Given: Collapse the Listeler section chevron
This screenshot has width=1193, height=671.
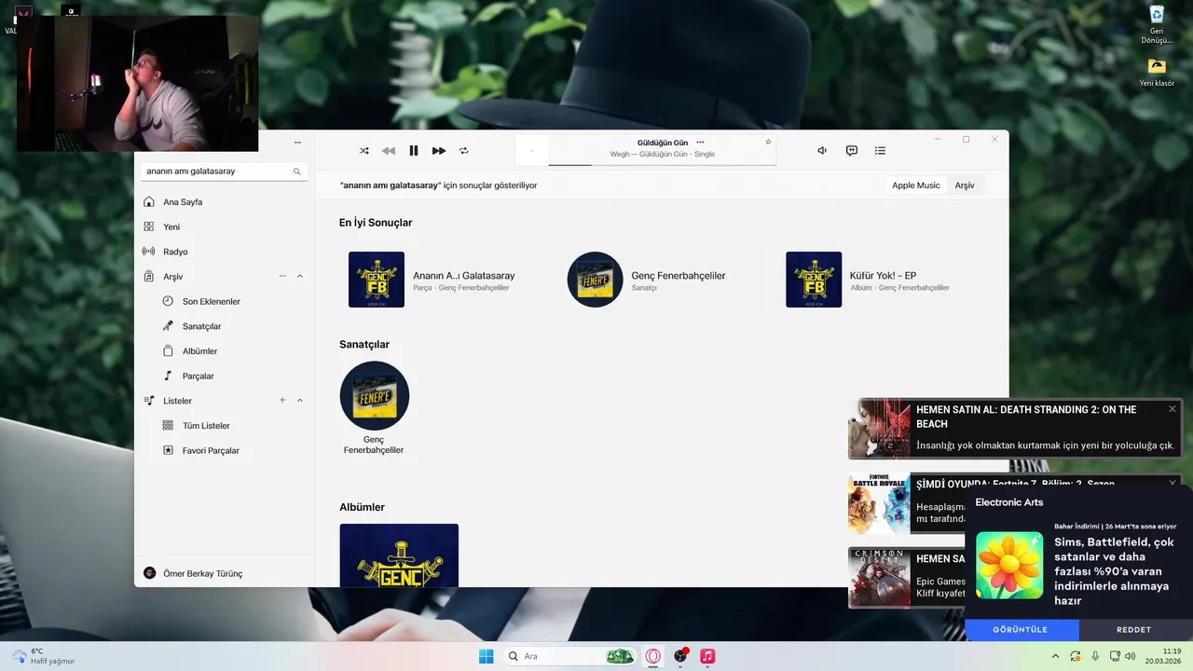Looking at the screenshot, I should 300,401.
